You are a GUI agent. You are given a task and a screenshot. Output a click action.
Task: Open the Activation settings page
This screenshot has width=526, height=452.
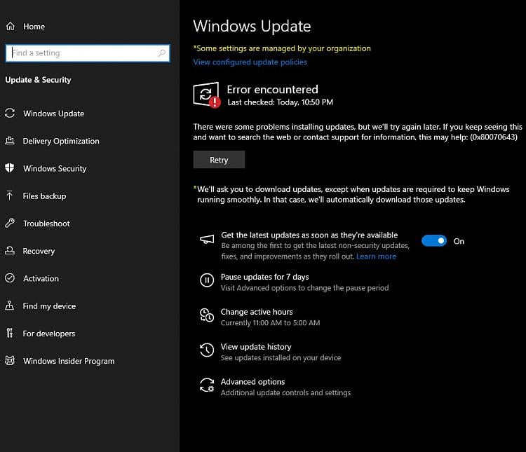pyautogui.click(x=41, y=278)
